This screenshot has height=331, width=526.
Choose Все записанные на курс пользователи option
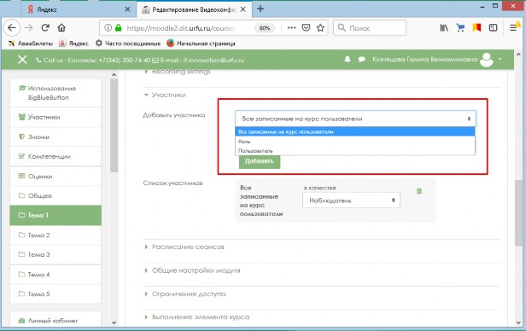coord(355,131)
